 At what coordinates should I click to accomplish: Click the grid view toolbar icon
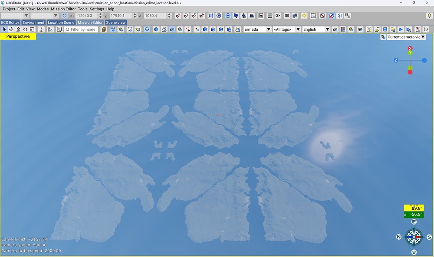pos(270,16)
